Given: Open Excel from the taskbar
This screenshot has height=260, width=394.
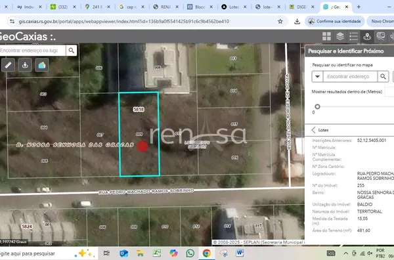Looking at the screenshot, I should [x=157, y=253].
